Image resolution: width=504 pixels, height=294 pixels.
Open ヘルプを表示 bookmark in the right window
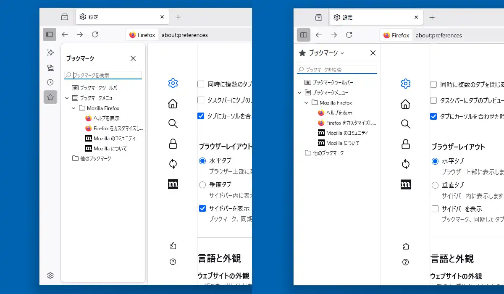coord(335,113)
